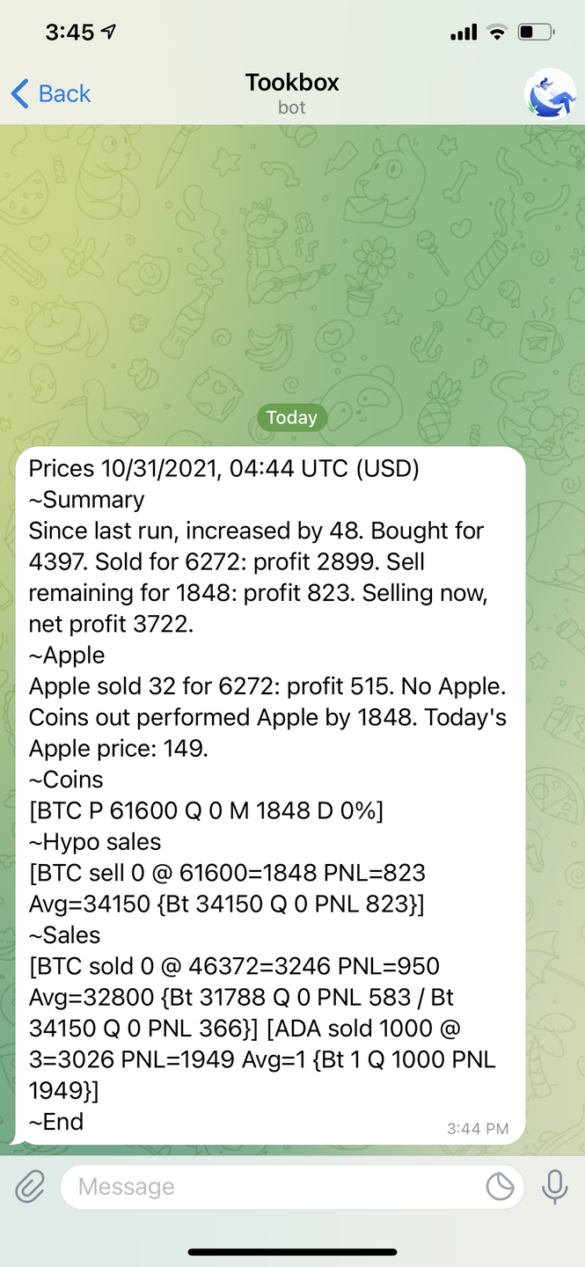The width and height of the screenshot is (585, 1267).
Task: Tap the microphone voice record icon
Action: (x=554, y=1187)
